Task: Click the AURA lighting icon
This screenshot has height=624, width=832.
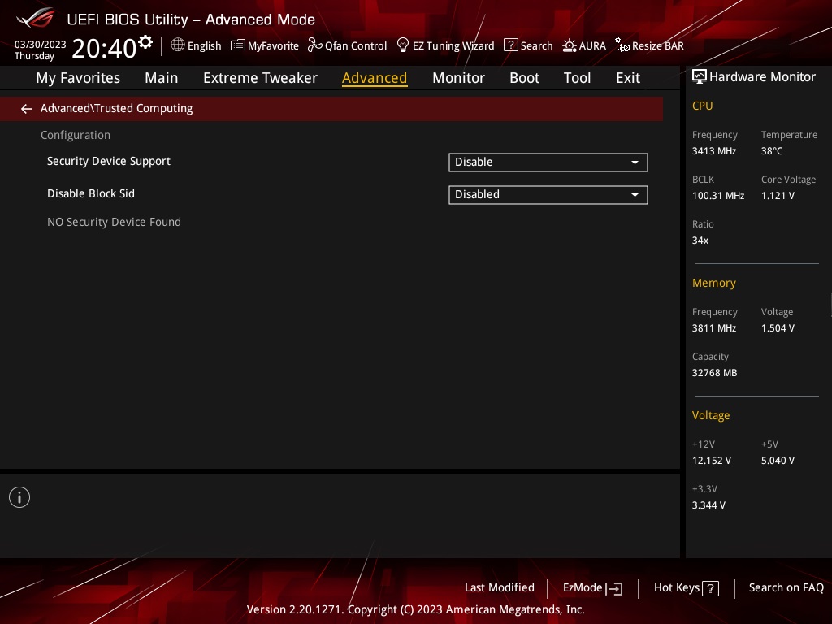Action: pyautogui.click(x=570, y=45)
